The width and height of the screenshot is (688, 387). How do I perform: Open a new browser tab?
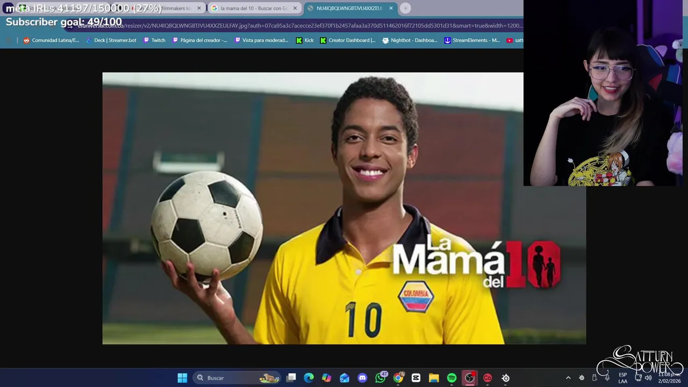point(405,8)
